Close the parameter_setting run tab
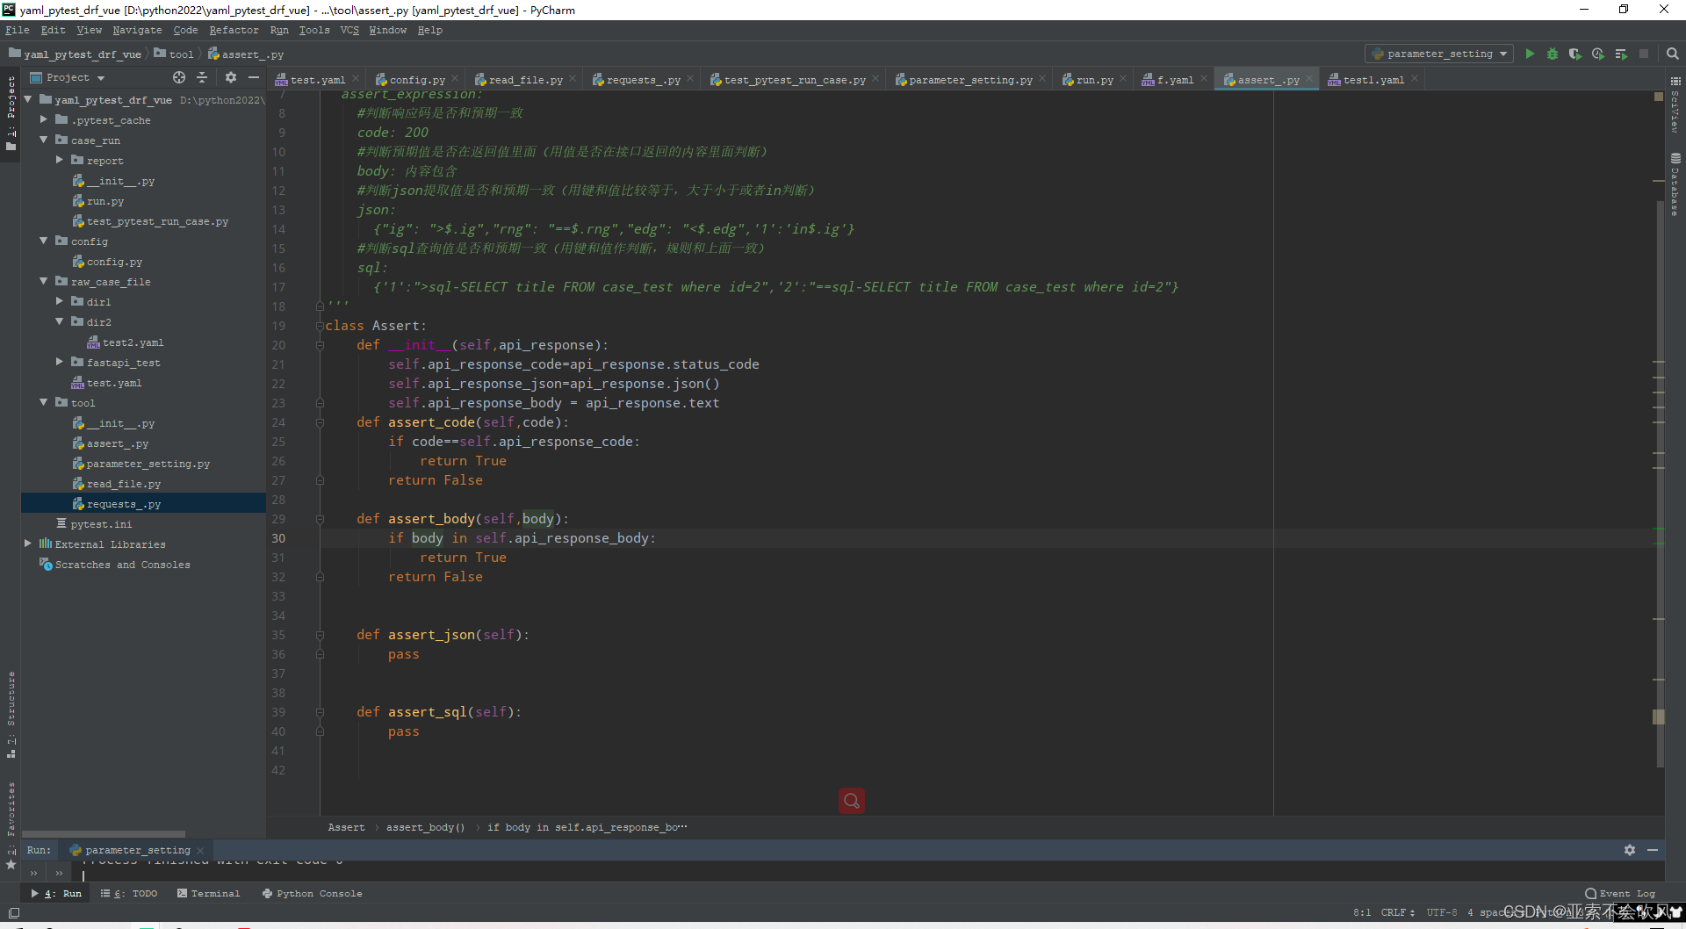Image resolution: width=1686 pixels, height=929 pixels. (200, 850)
